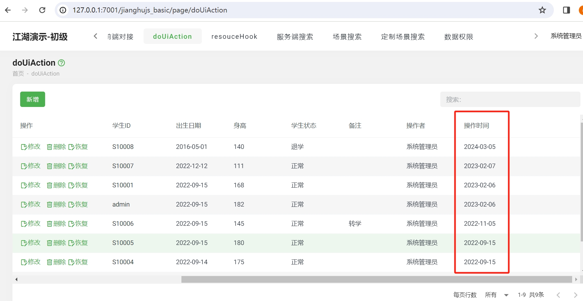Click the 恢复 icon for student S10001
Image resolution: width=583 pixels, height=301 pixels.
coord(78,185)
